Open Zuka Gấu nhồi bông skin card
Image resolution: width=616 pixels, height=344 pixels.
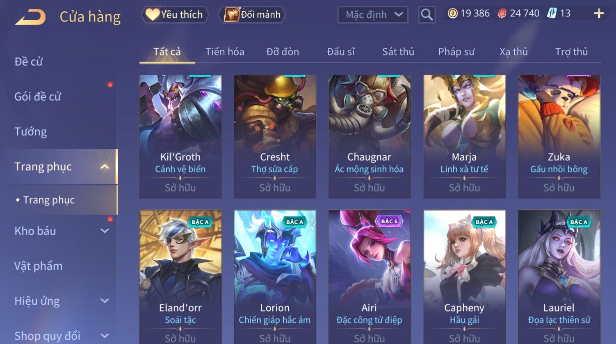559,137
